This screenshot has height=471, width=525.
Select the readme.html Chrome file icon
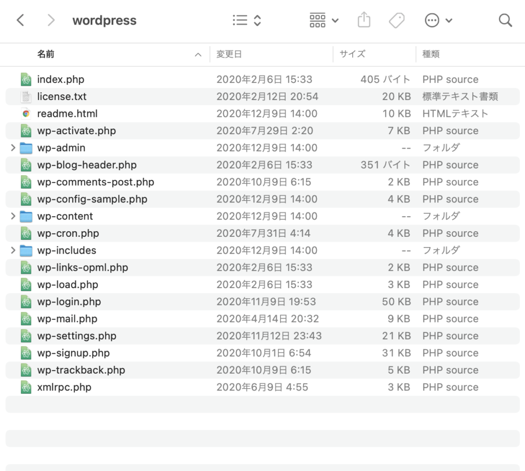[x=26, y=114]
